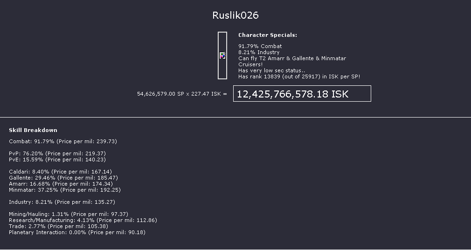Screen dimensions: 471x250
Task: Click the Skill Breakdown heading
Action: point(33,130)
